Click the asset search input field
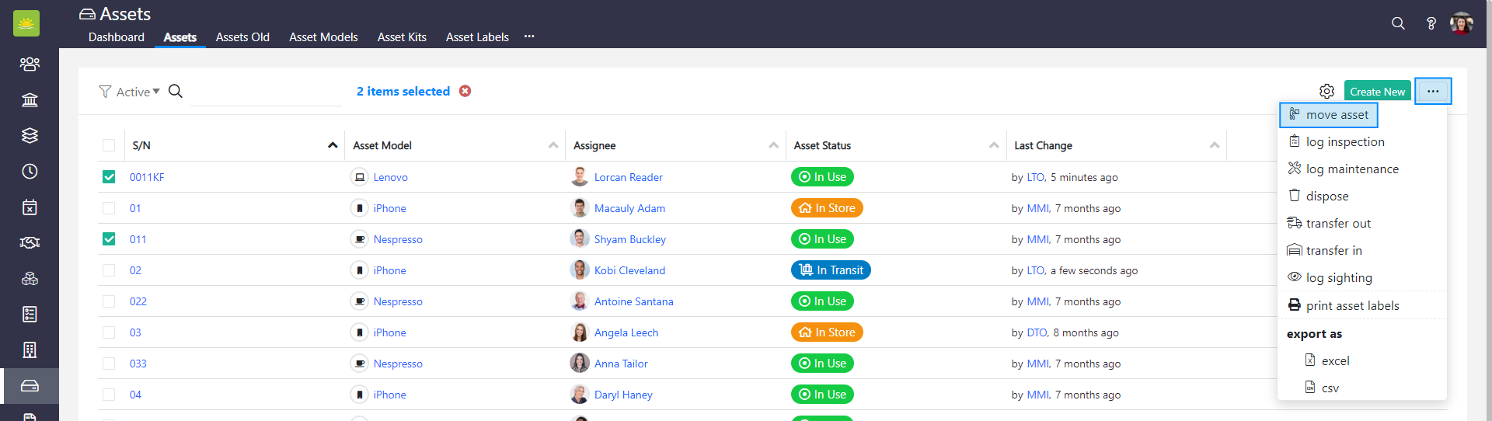Screen dimensions: 1492x421 (266, 92)
